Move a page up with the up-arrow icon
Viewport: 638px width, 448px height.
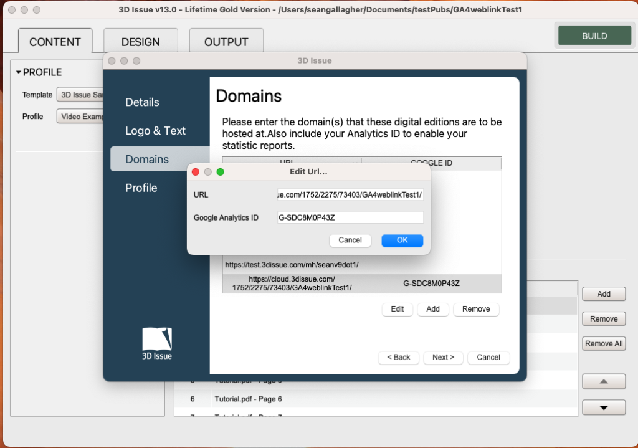[x=603, y=381]
